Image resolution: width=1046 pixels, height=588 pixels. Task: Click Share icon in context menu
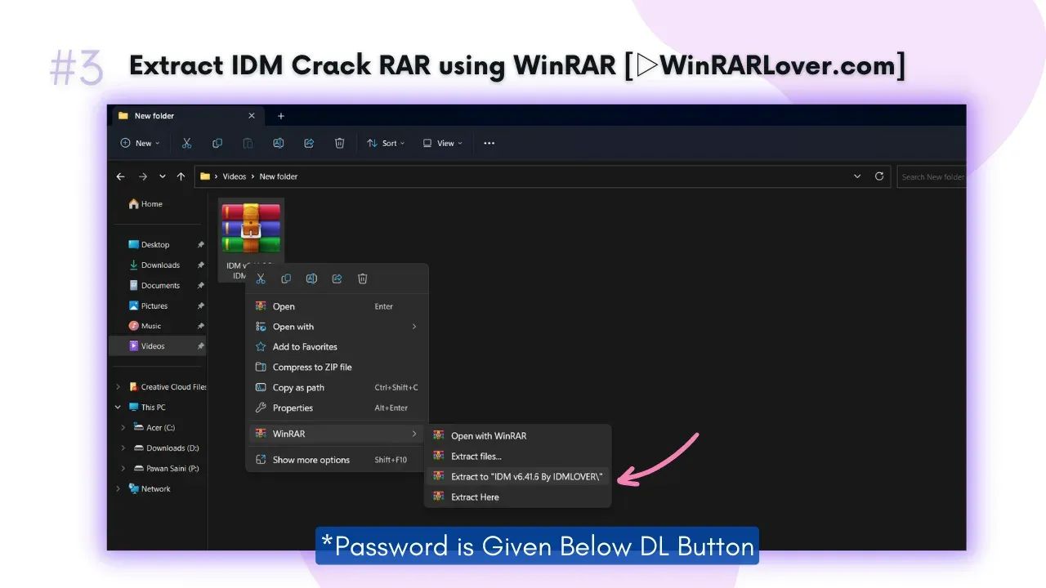tap(337, 279)
